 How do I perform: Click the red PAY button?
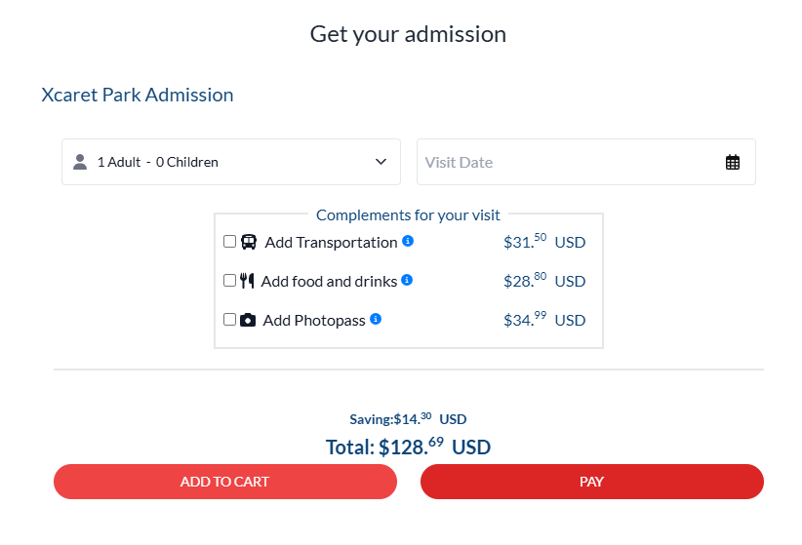[591, 482]
